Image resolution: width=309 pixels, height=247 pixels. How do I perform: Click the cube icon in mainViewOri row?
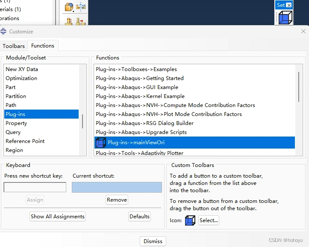tap(101, 143)
